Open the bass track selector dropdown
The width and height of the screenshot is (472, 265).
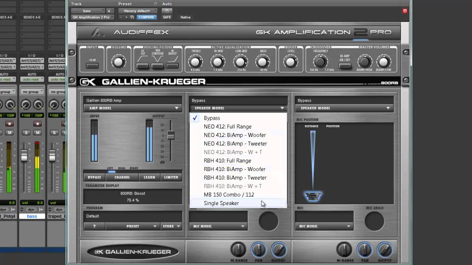[88, 11]
